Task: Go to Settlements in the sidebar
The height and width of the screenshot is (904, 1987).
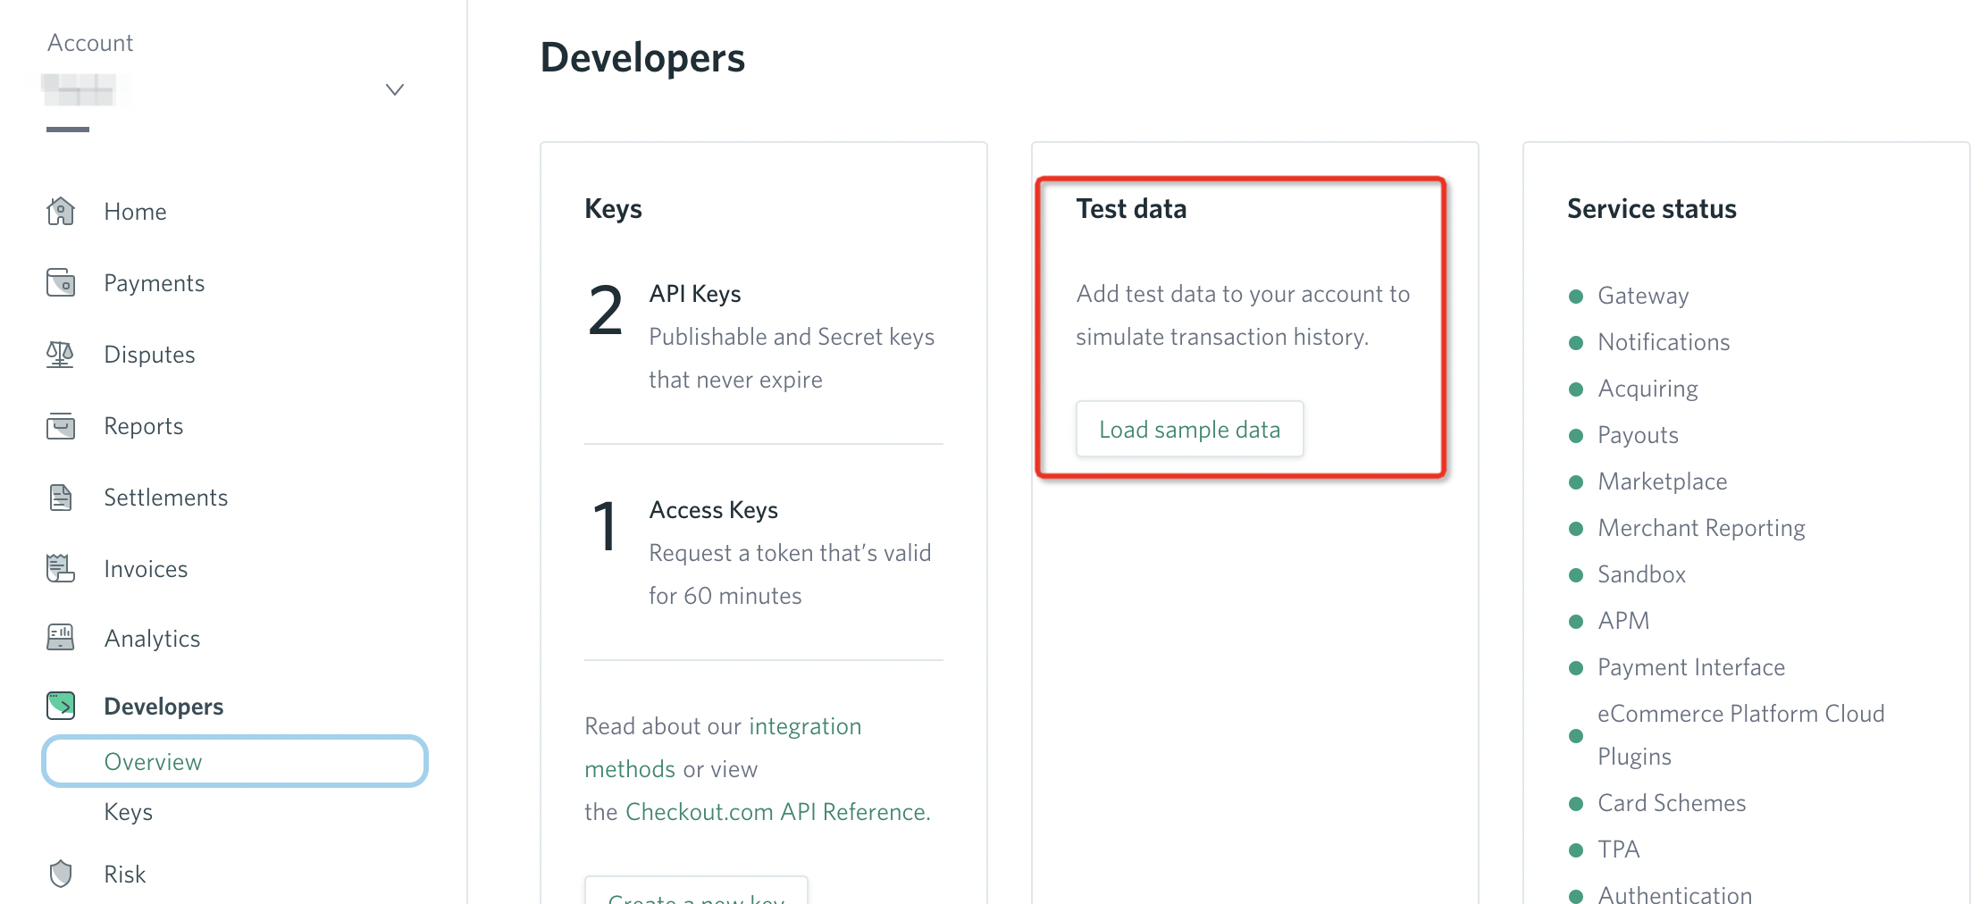Action: coord(165,498)
